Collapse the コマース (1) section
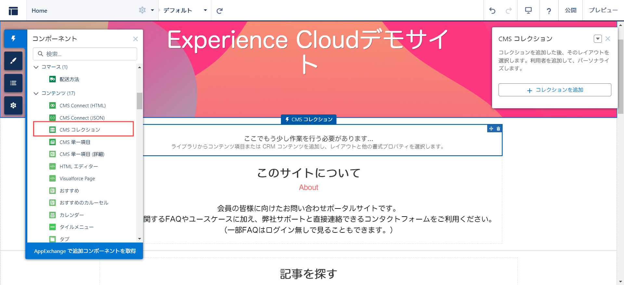The image size is (624, 285). pyautogui.click(x=36, y=67)
